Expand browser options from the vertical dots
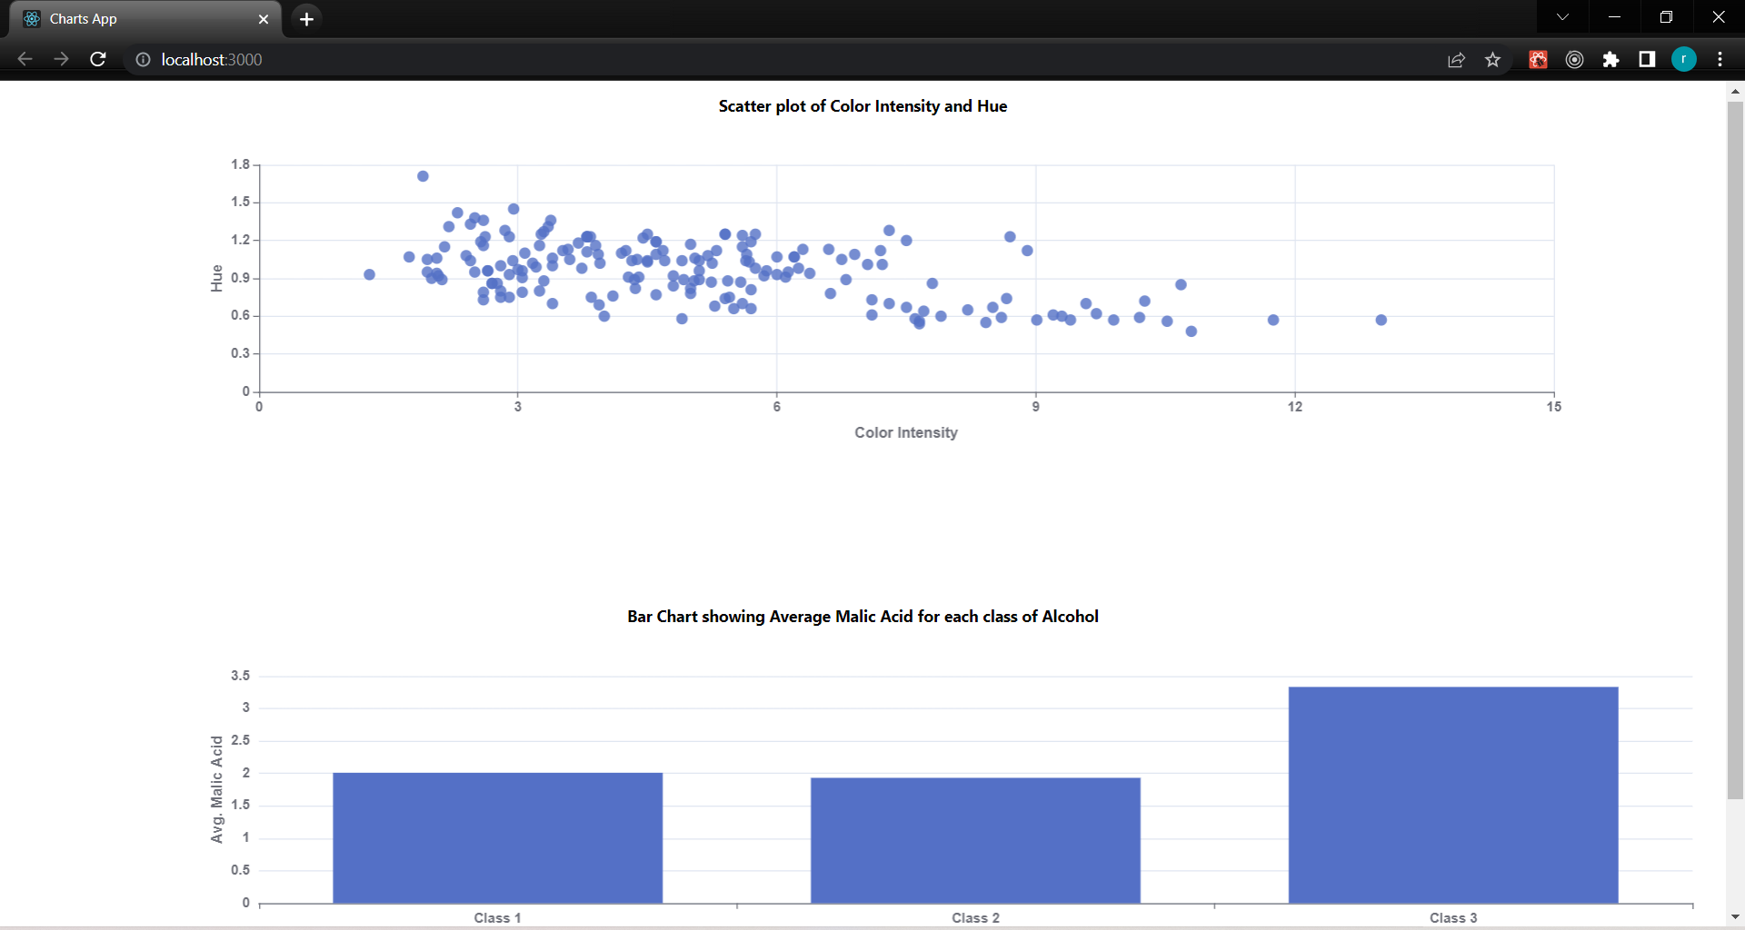Screen dimensions: 1745x930 point(1720,59)
